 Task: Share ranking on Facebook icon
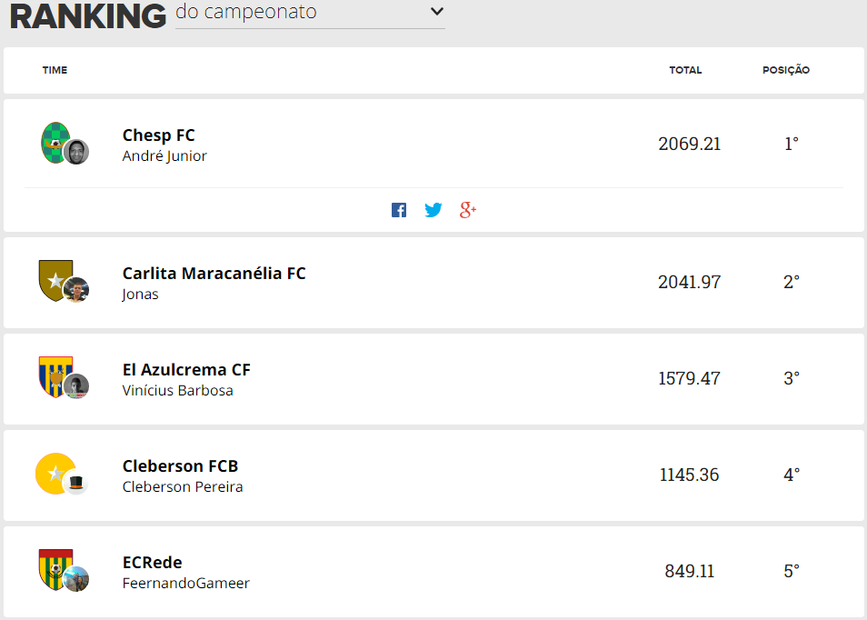pos(399,210)
